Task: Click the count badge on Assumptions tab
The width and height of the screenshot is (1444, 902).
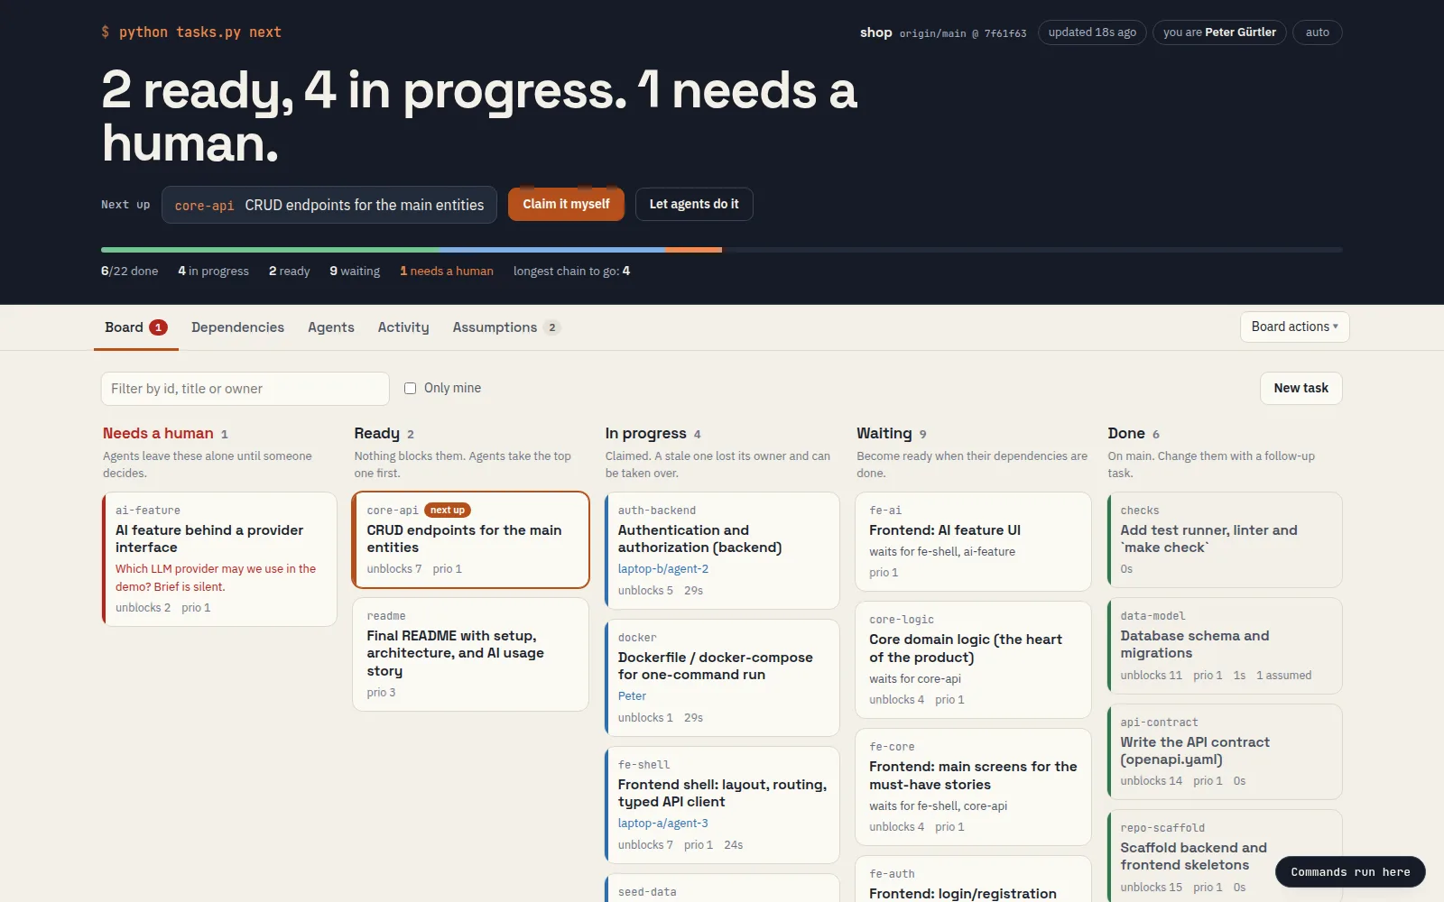Action: (552, 327)
